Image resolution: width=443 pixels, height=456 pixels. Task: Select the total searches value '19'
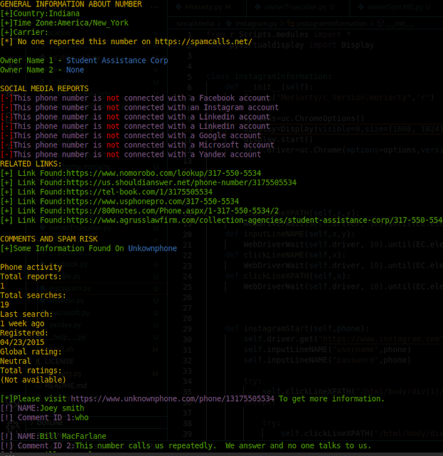pyautogui.click(x=4, y=305)
